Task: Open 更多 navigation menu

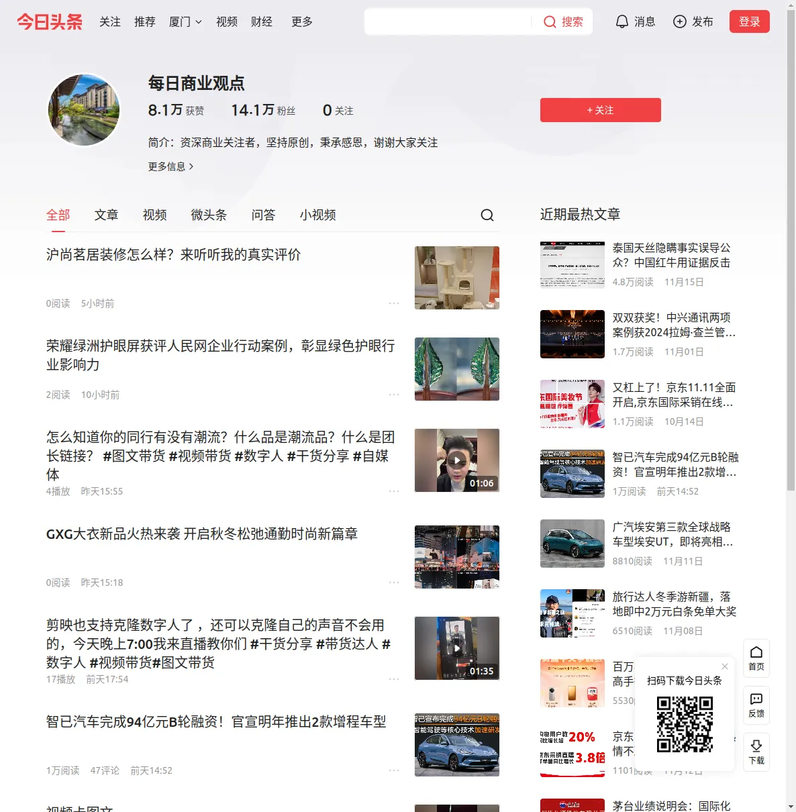Action: (302, 21)
